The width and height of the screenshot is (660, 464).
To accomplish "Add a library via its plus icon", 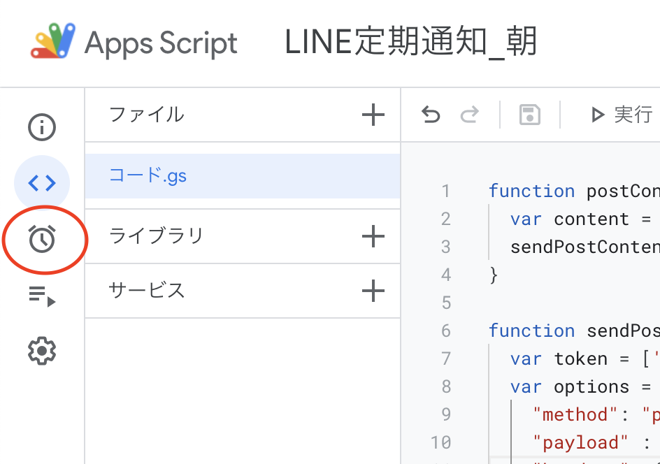I will (373, 236).
